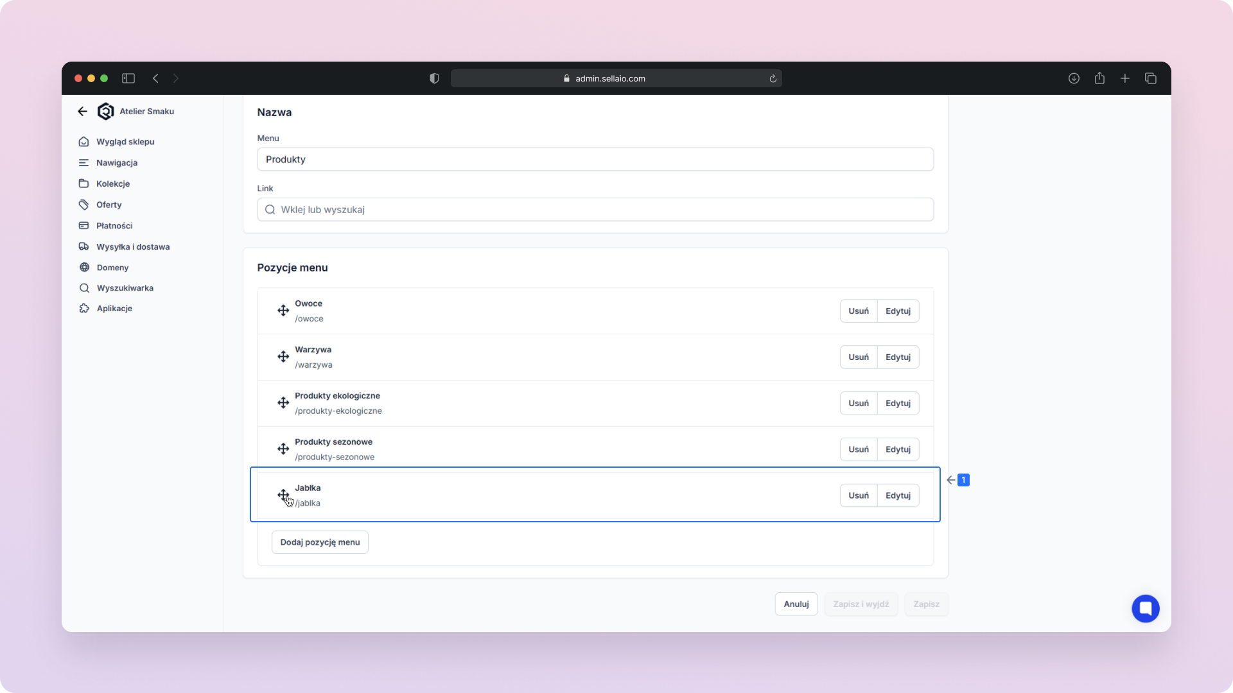
Task: Open the browser downloads icon
Action: (1074, 78)
